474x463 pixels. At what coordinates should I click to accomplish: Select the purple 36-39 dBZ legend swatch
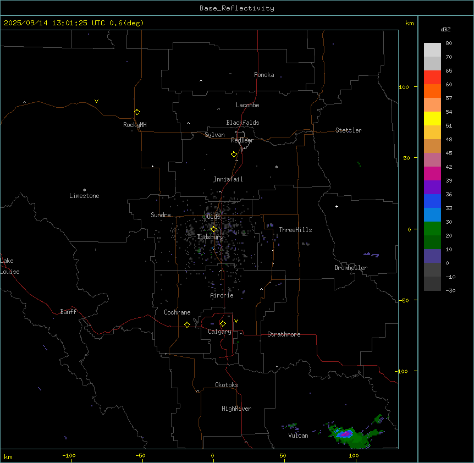[432, 188]
